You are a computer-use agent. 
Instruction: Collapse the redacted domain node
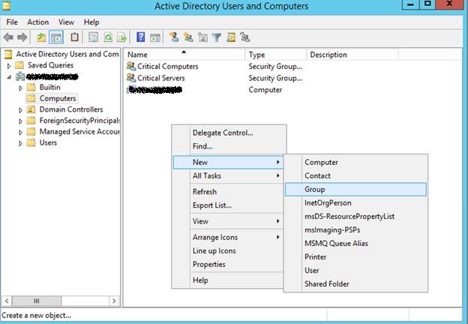(x=9, y=77)
